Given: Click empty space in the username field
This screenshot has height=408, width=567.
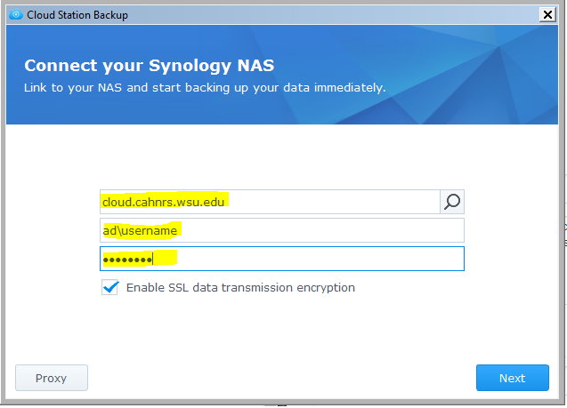Looking at the screenshot, I should pos(322,230).
